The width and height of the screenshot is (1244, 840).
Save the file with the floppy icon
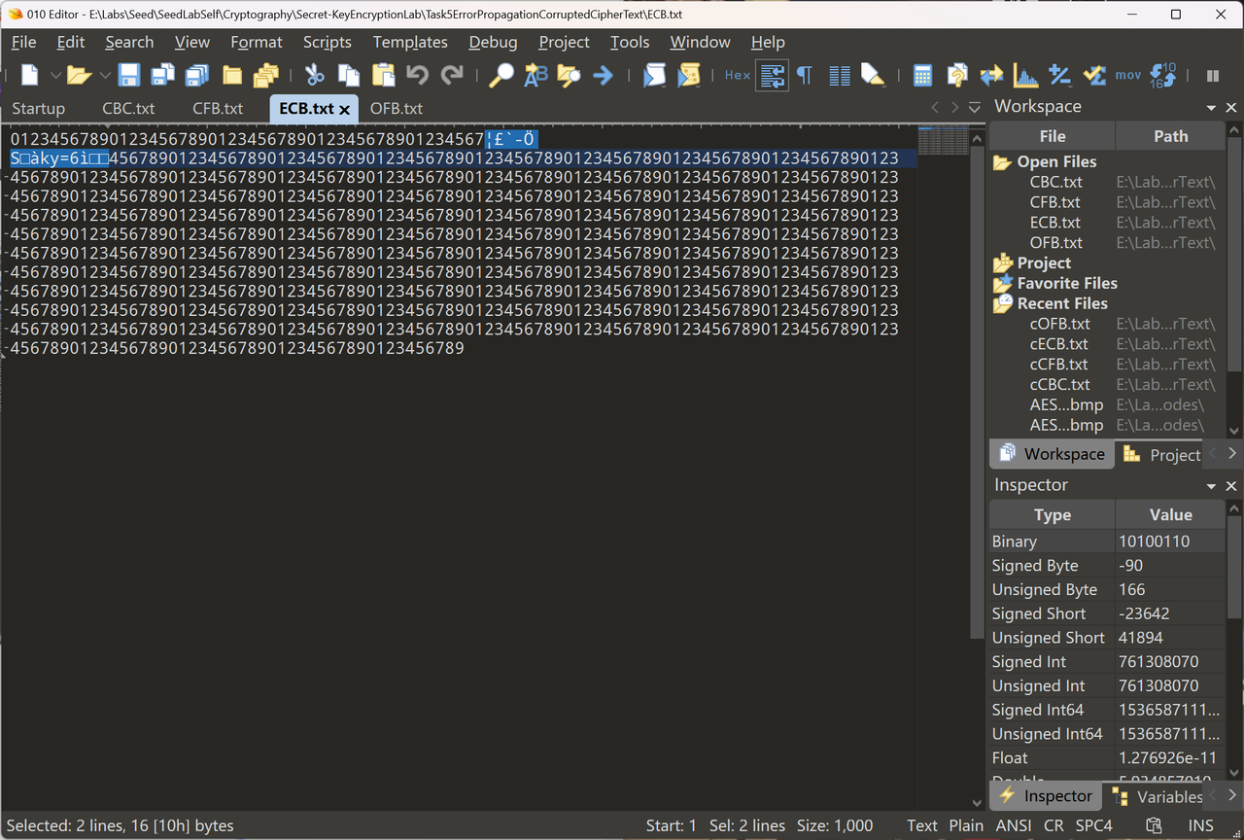(x=128, y=75)
